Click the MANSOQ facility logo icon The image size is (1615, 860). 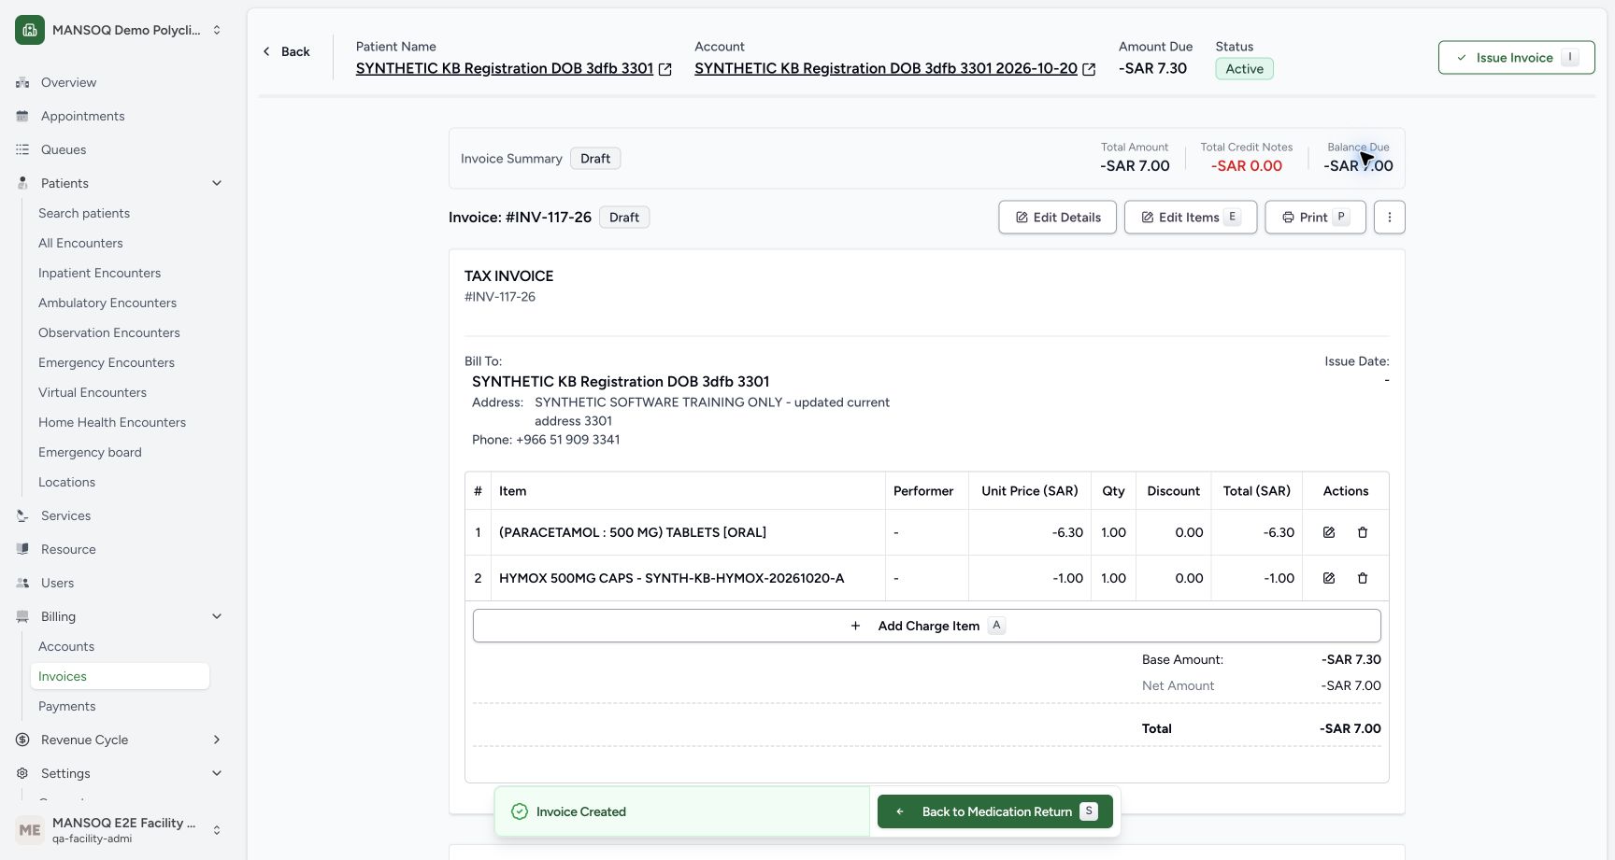tap(30, 30)
